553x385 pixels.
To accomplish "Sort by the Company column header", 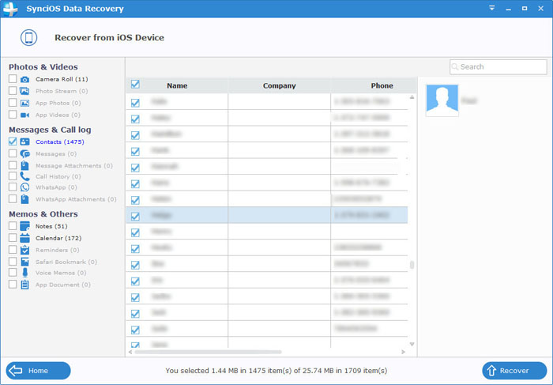I will click(x=280, y=85).
